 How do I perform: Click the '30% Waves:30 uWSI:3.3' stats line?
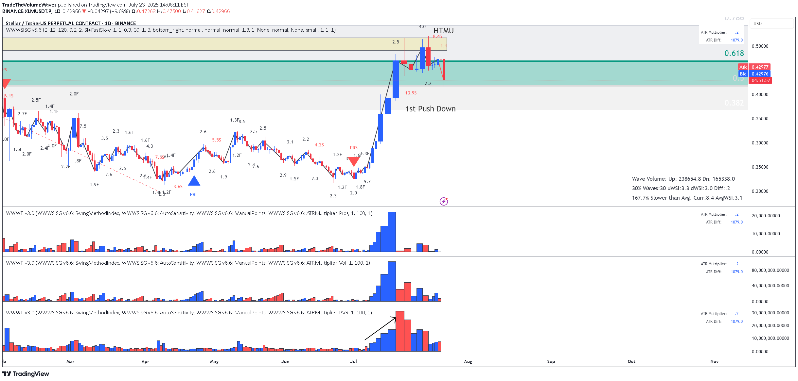(x=681, y=188)
